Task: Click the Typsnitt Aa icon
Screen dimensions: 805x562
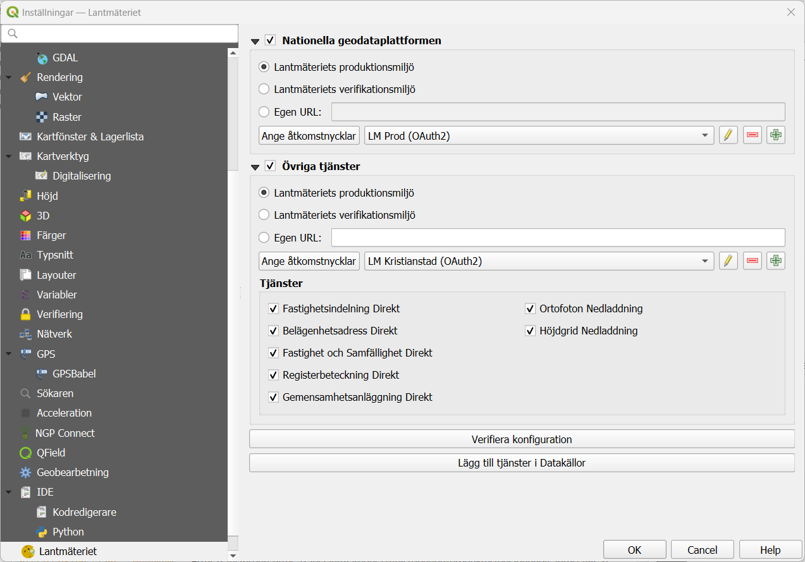Action: [26, 255]
